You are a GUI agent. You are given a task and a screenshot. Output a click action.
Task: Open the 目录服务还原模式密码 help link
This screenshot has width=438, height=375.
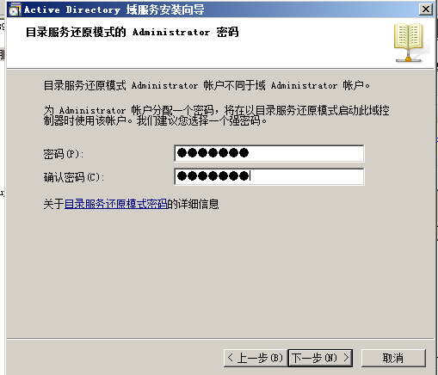116,204
